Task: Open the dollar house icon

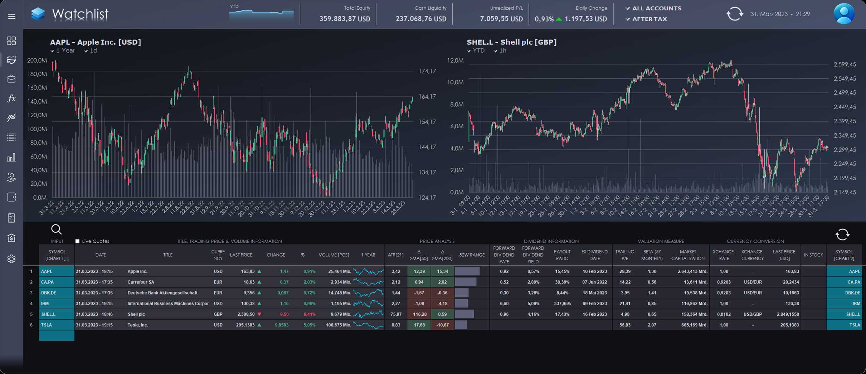Action: coord(11,238)
